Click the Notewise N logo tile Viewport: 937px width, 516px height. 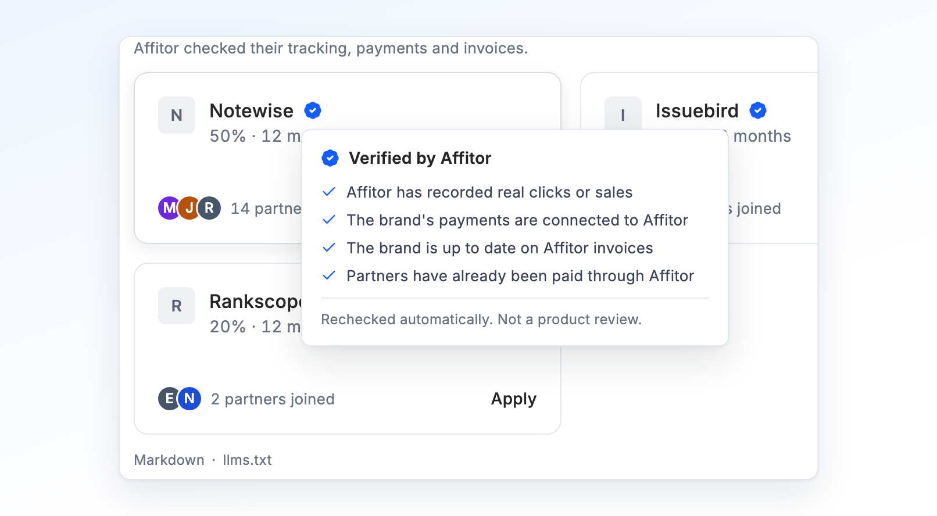177,115
